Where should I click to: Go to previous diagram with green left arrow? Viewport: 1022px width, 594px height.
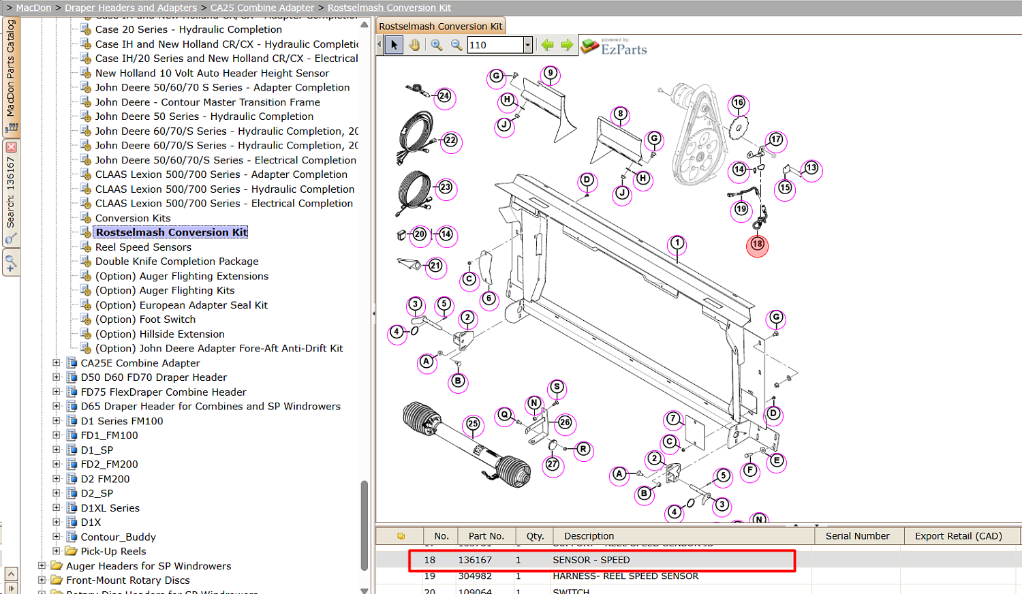(x=547, y=45)
